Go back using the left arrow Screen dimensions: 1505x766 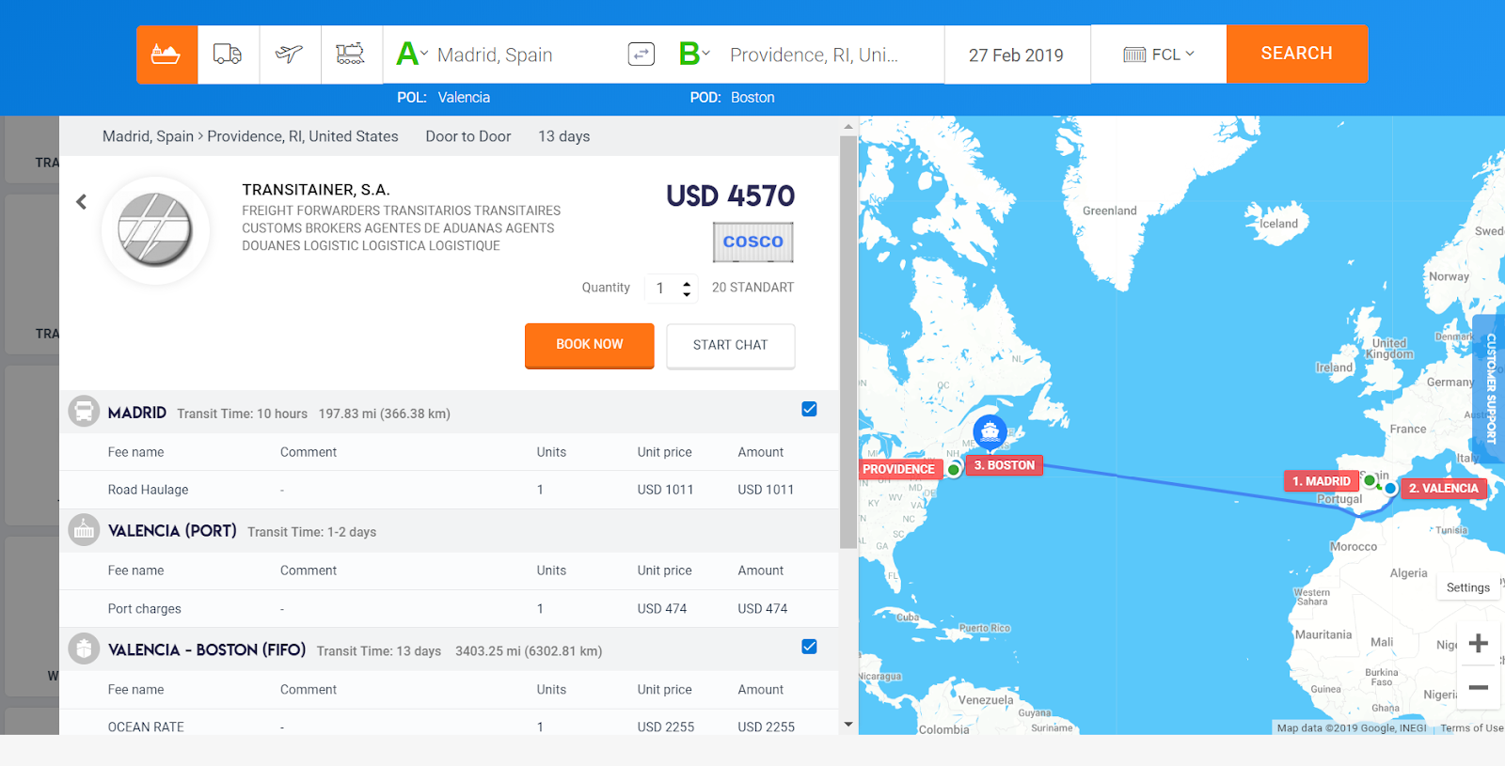point(81,202)
